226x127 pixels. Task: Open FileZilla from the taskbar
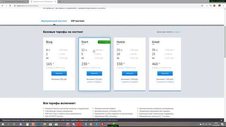[102, 124]
